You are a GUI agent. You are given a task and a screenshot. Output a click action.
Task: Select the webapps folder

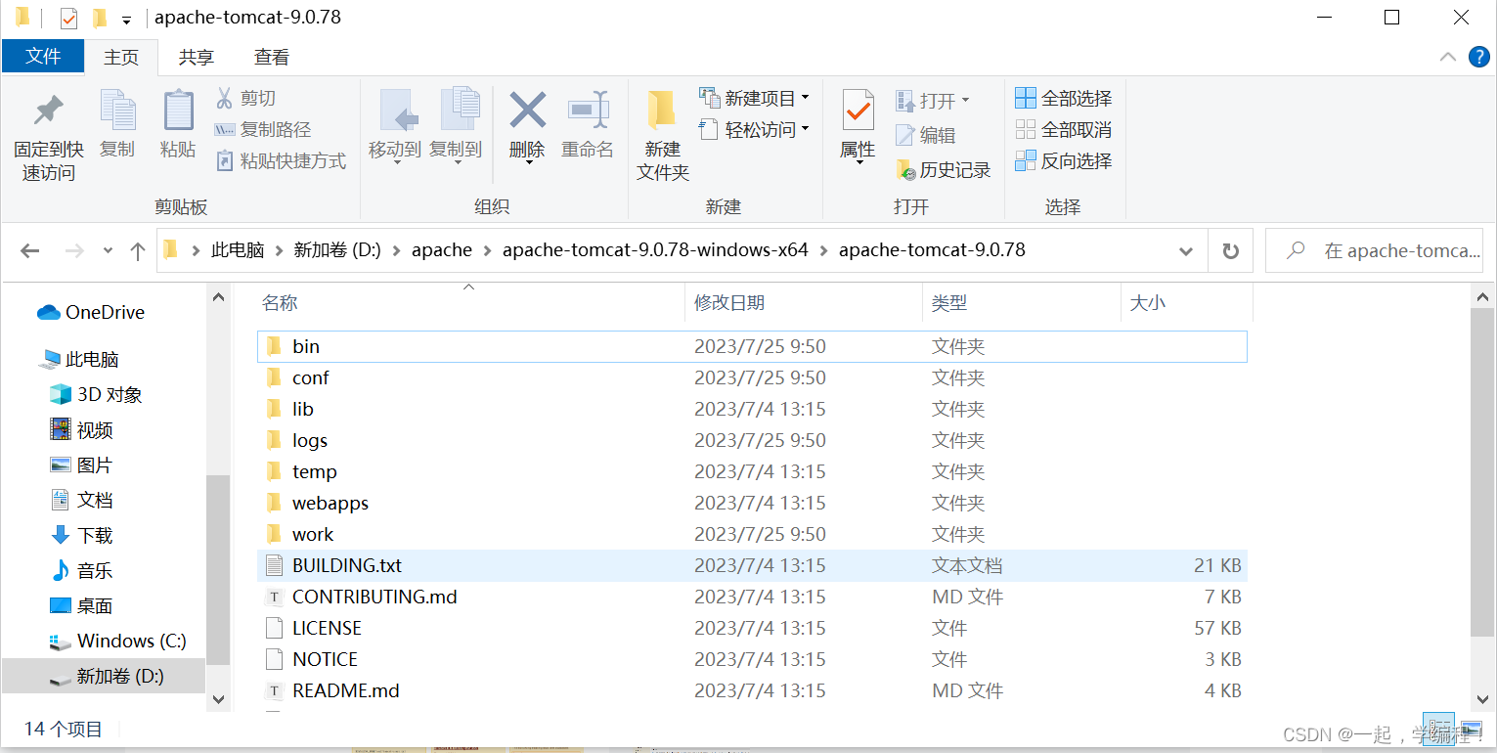(x=752, y=503)
